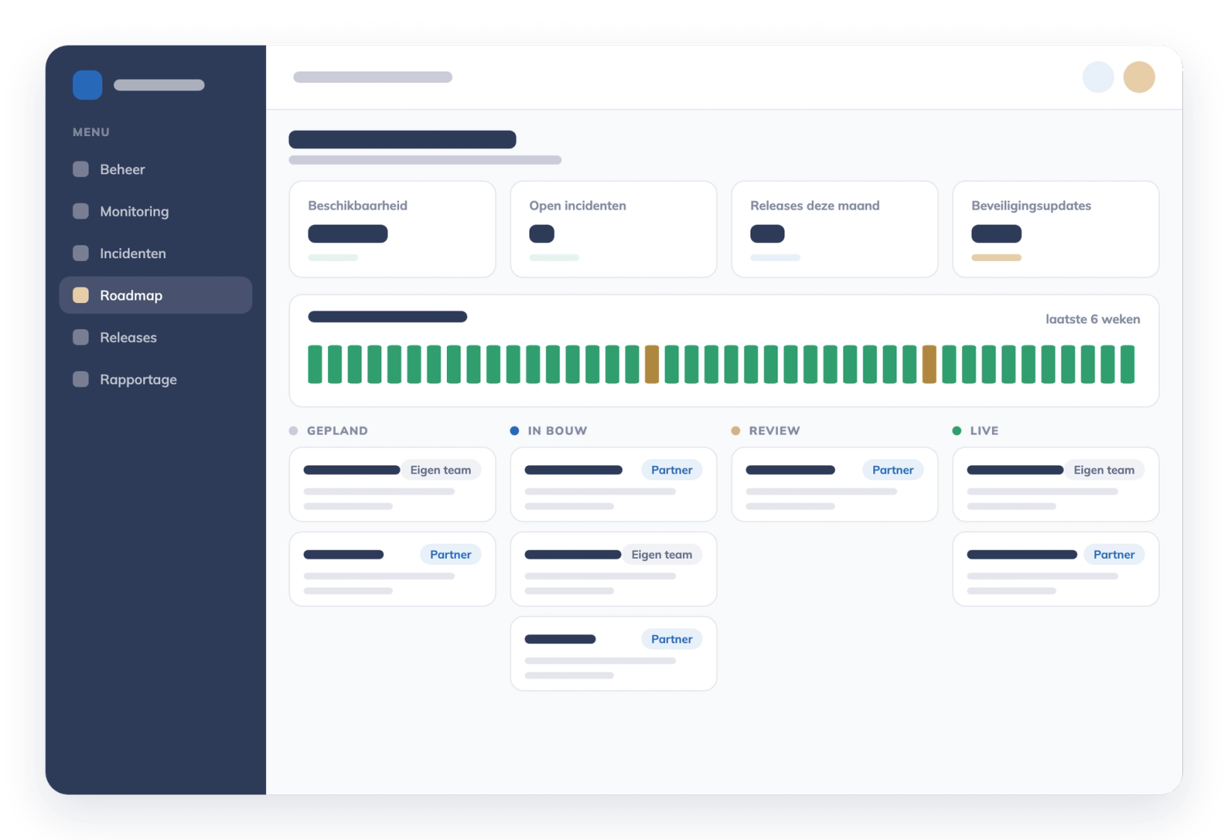Click the icon next to Beheer
The width and height of the screenshot is (1228, 840).
tap(81, 169)
